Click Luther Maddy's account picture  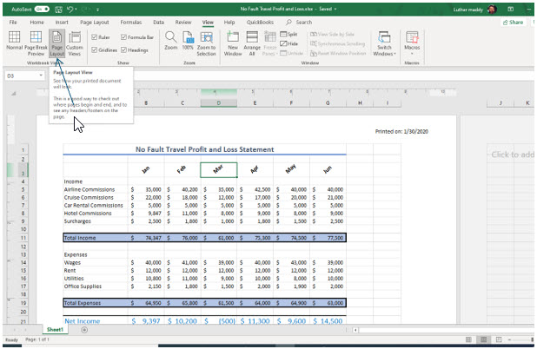click(492, 10)
